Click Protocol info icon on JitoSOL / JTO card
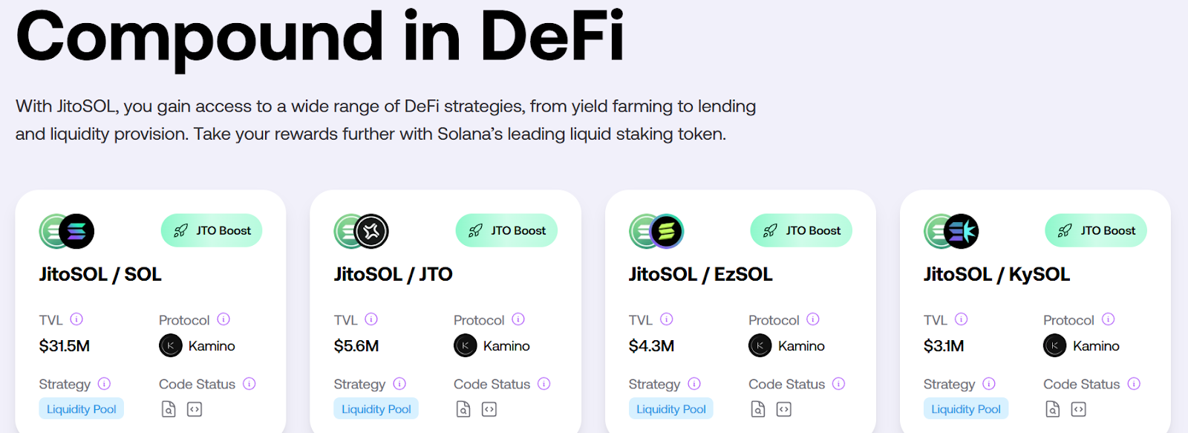Image resolution: width=1188 pixels, height=433 pixels. pos(518,319)
